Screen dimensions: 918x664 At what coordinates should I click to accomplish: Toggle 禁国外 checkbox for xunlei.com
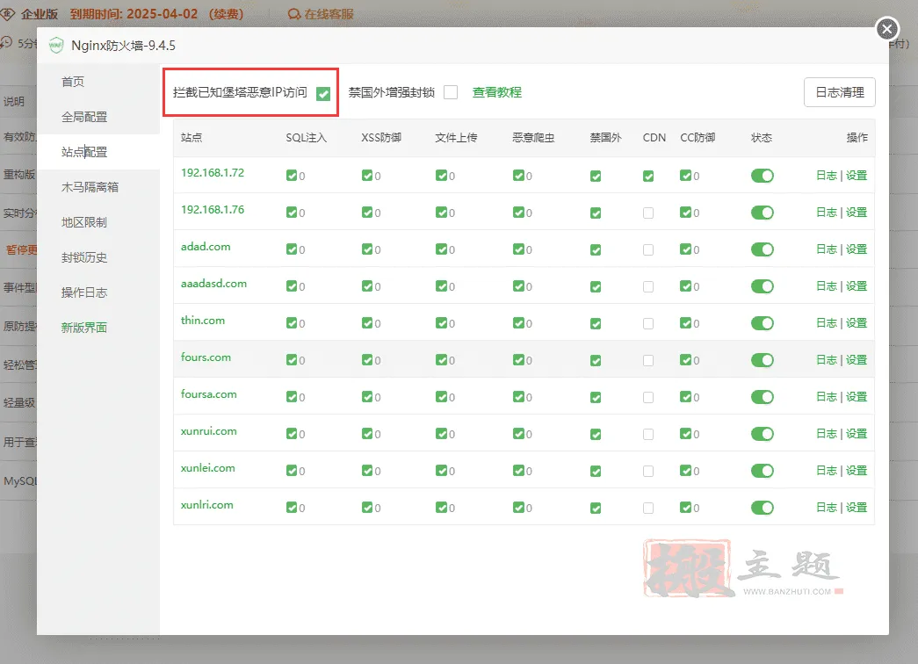tap(596, 472)
